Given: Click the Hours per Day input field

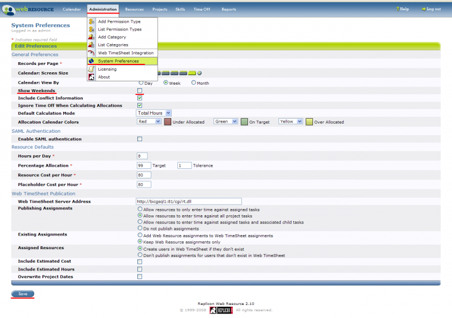Looking at the screenshot, I should point(142,156).
